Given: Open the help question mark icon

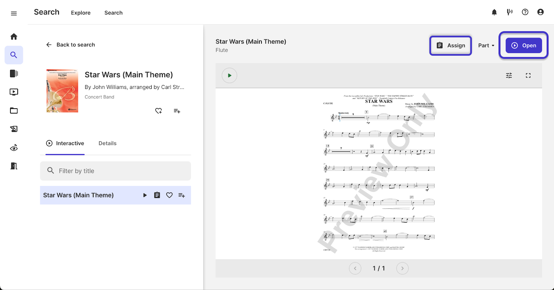Looking at the screenshot, I should 525,12.
